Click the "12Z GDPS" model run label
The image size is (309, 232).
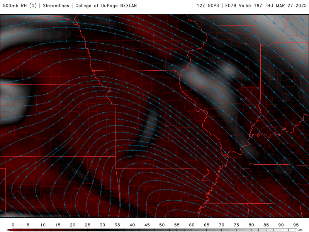pyautogui.click(x=208, y=6)
